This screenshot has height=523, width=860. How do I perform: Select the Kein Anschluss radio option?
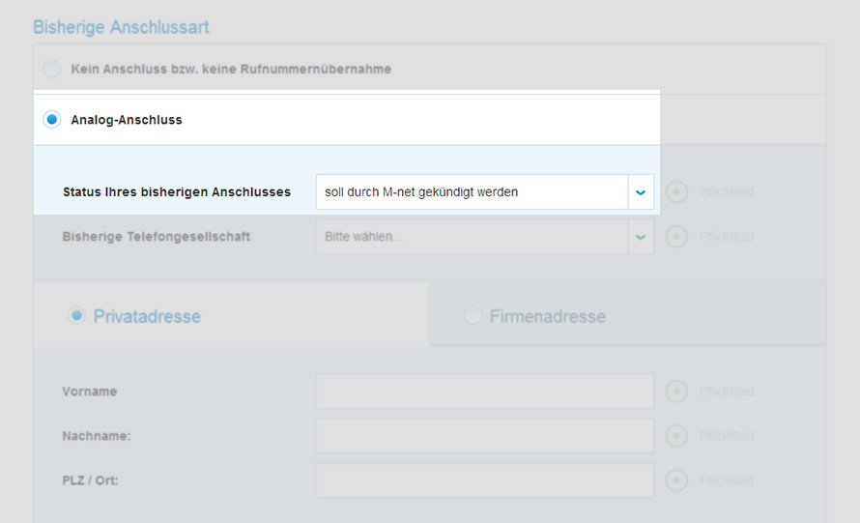pos(52,69)
